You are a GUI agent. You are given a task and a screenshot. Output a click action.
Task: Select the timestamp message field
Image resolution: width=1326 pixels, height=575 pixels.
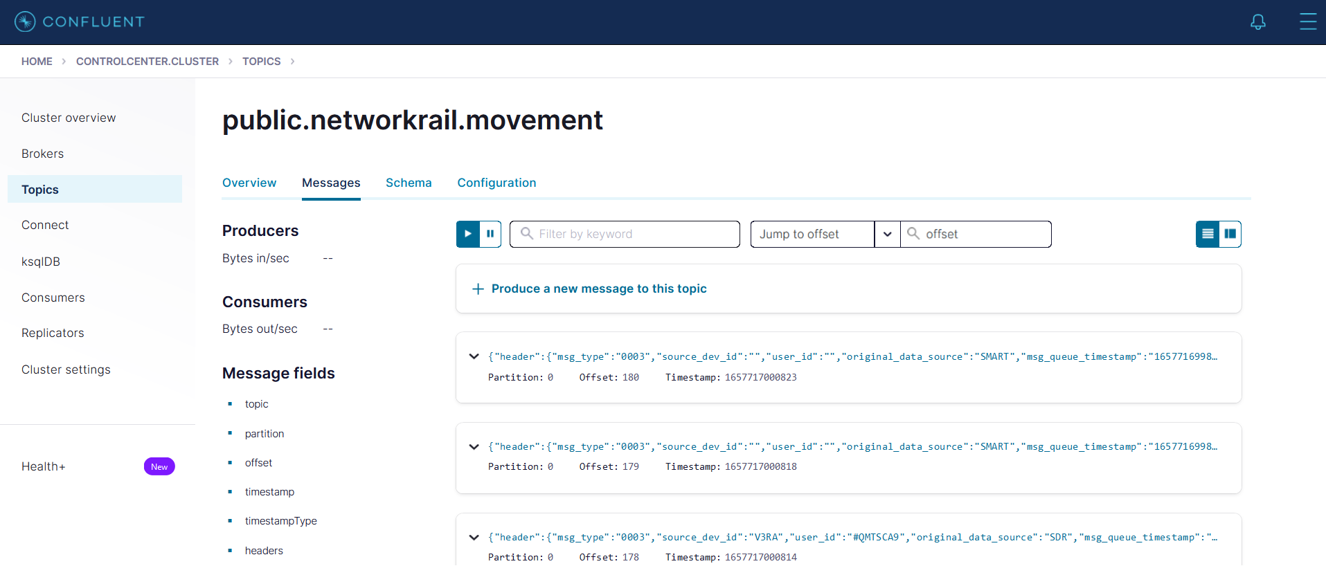pos(269,492)
